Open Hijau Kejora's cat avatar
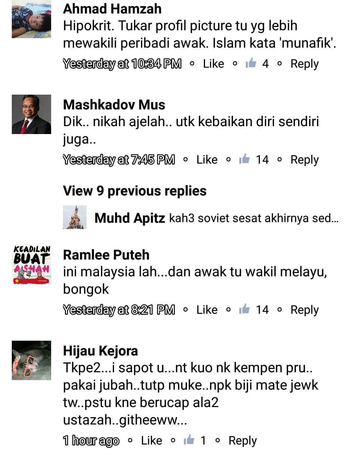This screenshot has height=458, width=354. coord(31,360)
